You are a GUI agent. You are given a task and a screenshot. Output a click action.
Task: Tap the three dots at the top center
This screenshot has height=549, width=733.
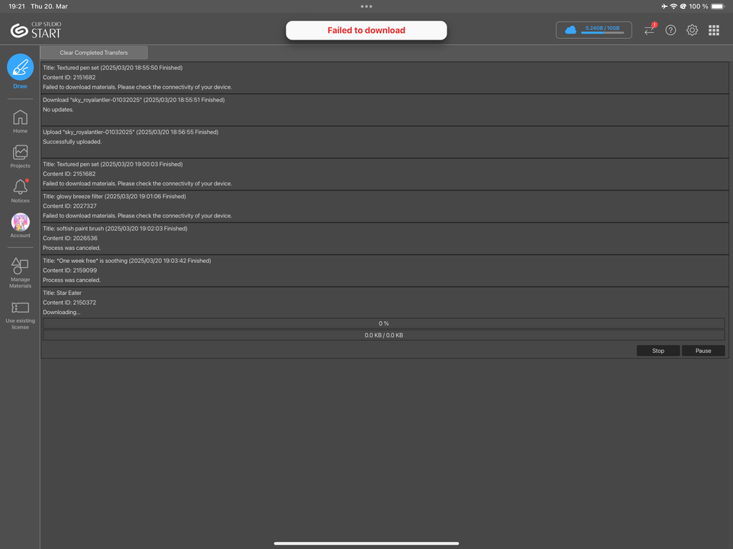366,7
